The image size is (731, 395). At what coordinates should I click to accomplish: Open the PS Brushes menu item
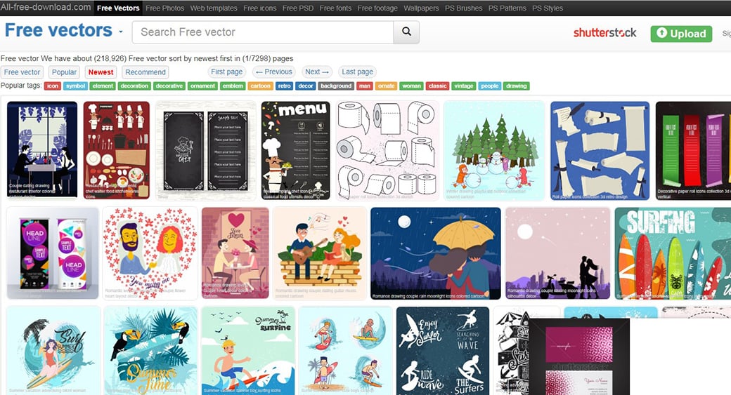point(464,8)
